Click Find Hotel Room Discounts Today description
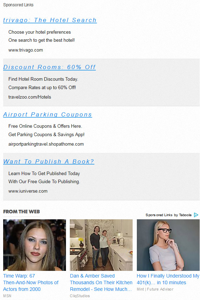Viewport: 200px width, 300px height. (x=43, y=79)
